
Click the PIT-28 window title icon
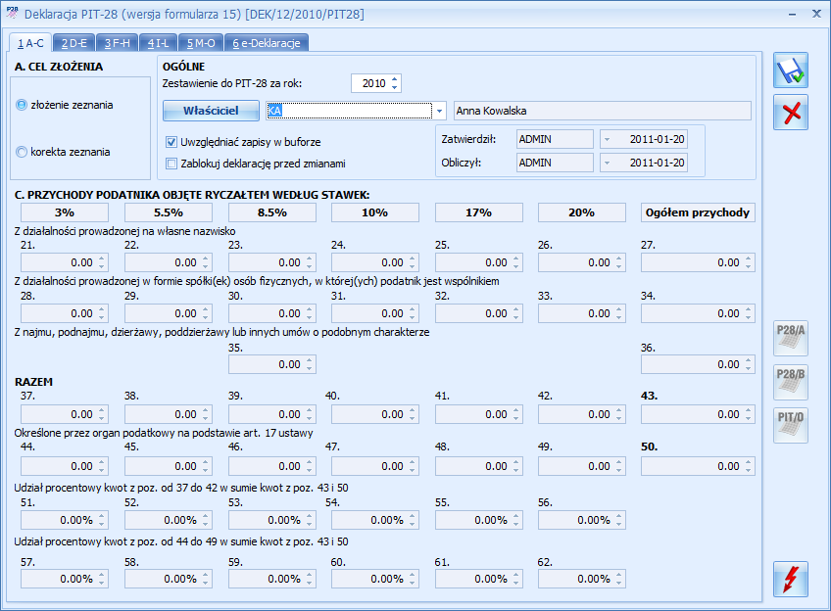(x=12, y=13)
